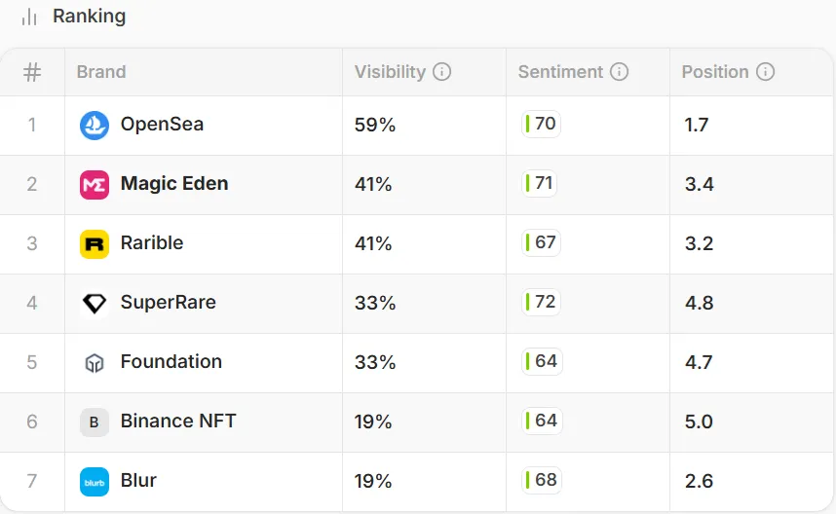Click the Ranking bar chart icon
The image size is (836, 514).
[x=29, y=17]
